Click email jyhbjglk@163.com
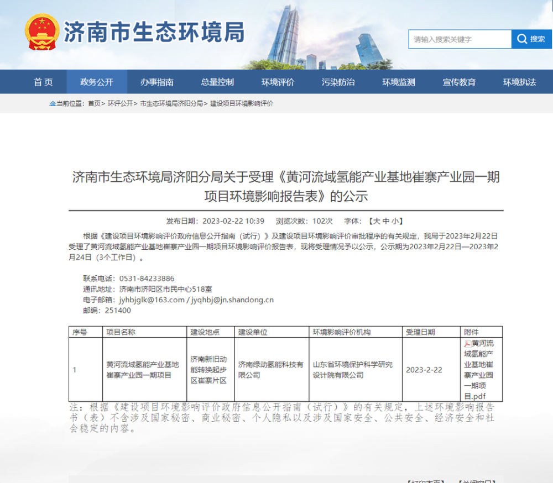Viewport: 553px width, 483px height. coord(152,300)
